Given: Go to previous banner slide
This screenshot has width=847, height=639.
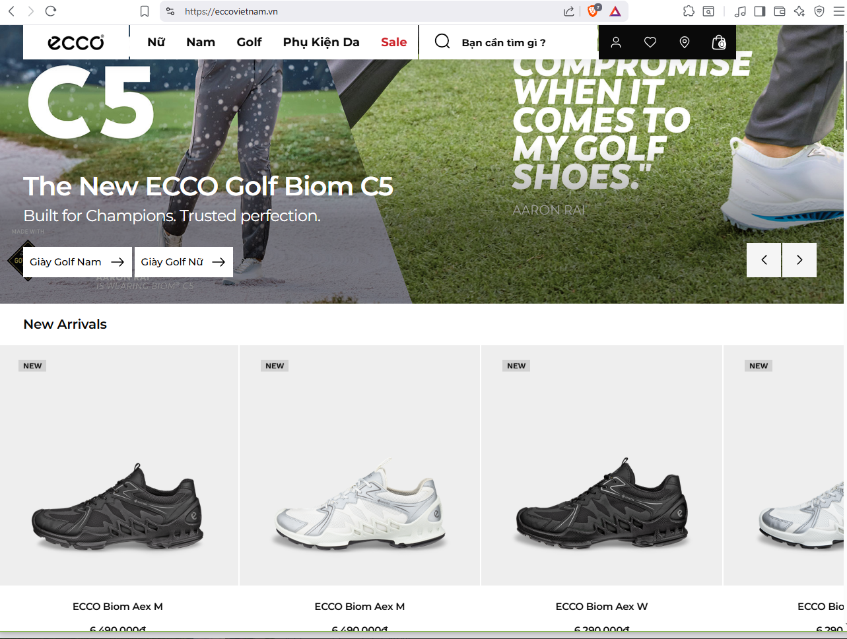Looking at the screenshot, I should pyautogui.click(x=764, y=260).
